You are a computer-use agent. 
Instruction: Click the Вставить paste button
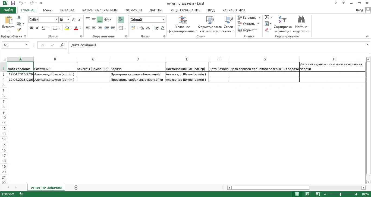point(9,23)
